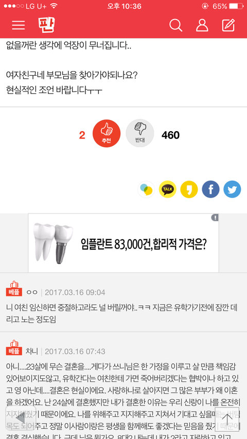Screen dimensions: 247x439
Task: Share via KakaoStory yellow quote icon
Action: (x=189, y=189)
